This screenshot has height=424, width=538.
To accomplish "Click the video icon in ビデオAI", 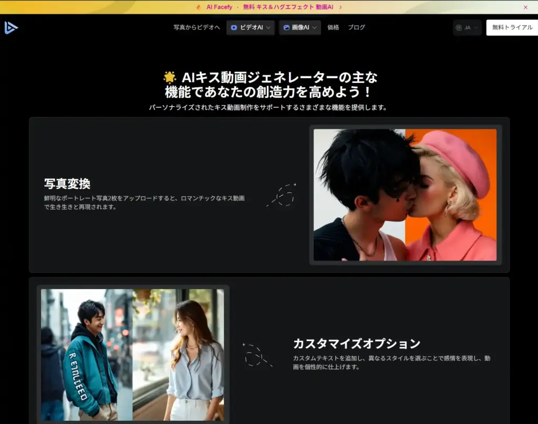I will click(234, 27).
